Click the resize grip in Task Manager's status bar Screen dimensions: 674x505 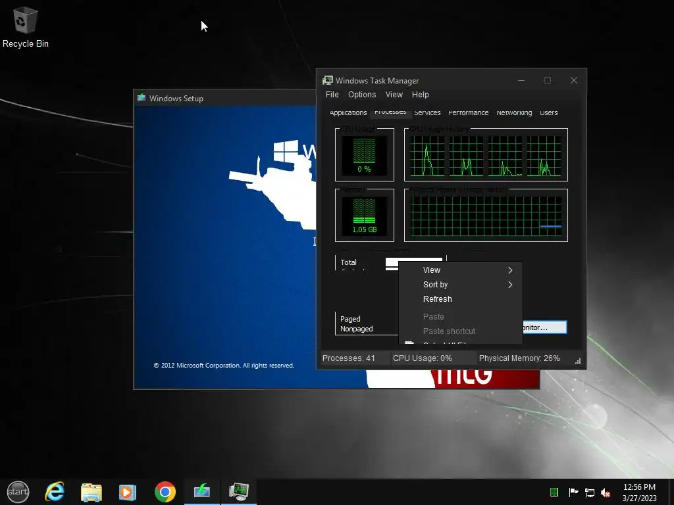(x=578, y=361)
